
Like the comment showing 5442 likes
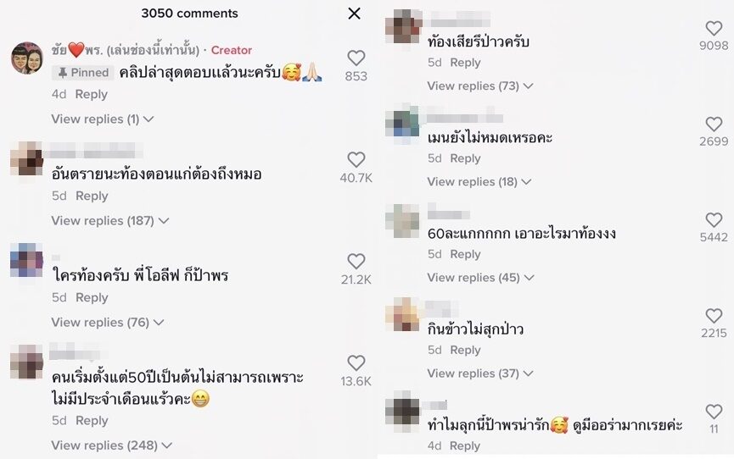[714, 220]
